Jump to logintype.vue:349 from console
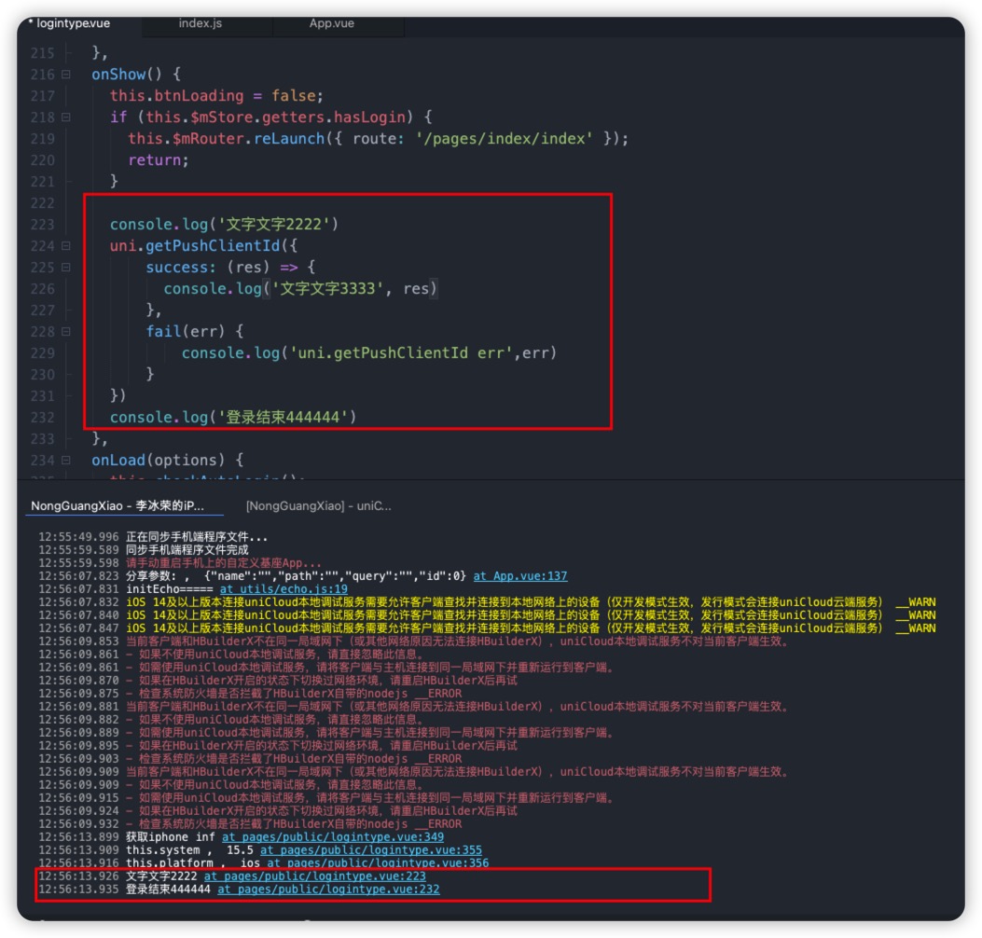 pyautogui.click(x=332, y=837)
